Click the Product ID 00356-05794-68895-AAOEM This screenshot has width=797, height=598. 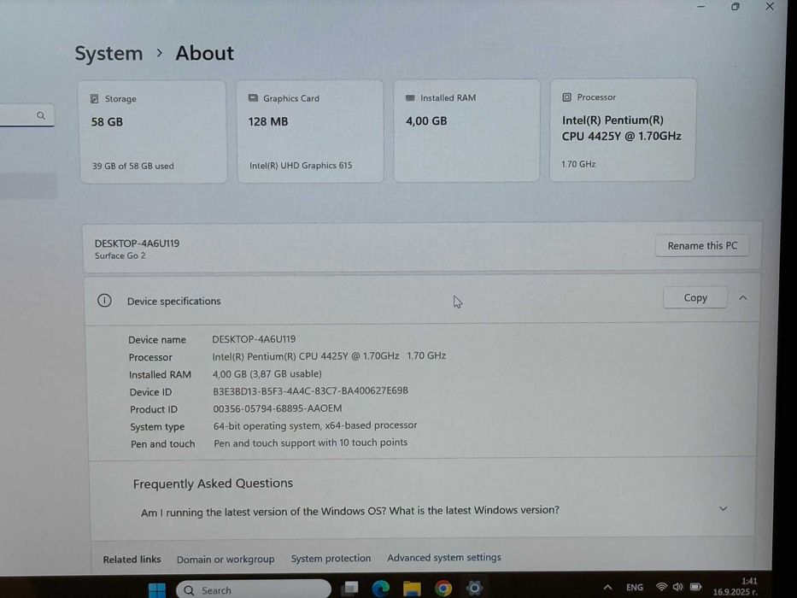click(x=278, y=408)
